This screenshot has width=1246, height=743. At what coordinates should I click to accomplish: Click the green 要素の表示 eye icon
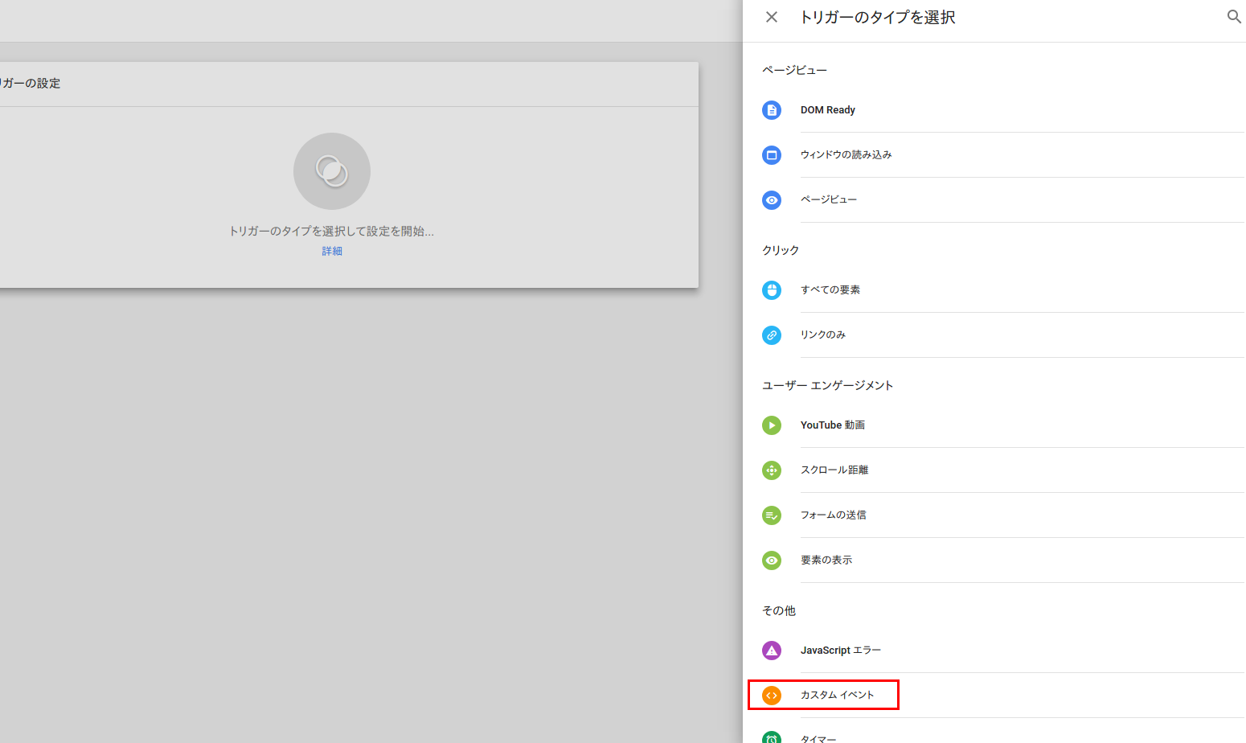772,560
